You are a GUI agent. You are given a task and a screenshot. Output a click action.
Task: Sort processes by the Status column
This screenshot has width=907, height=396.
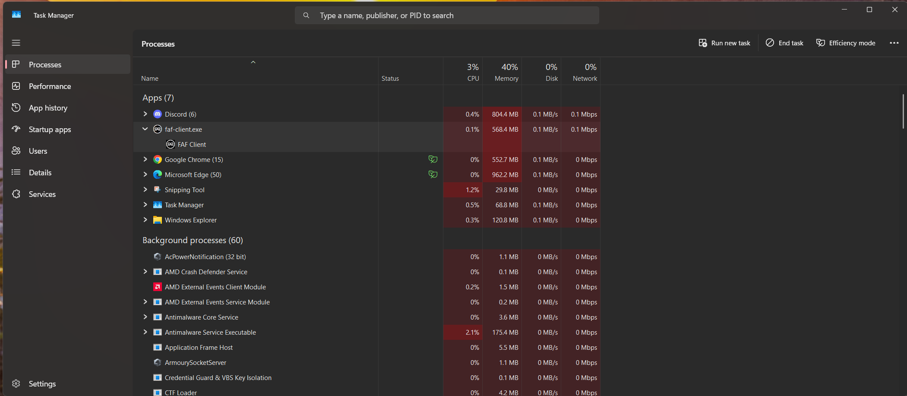pyautogui.click(x=411, y=71)
